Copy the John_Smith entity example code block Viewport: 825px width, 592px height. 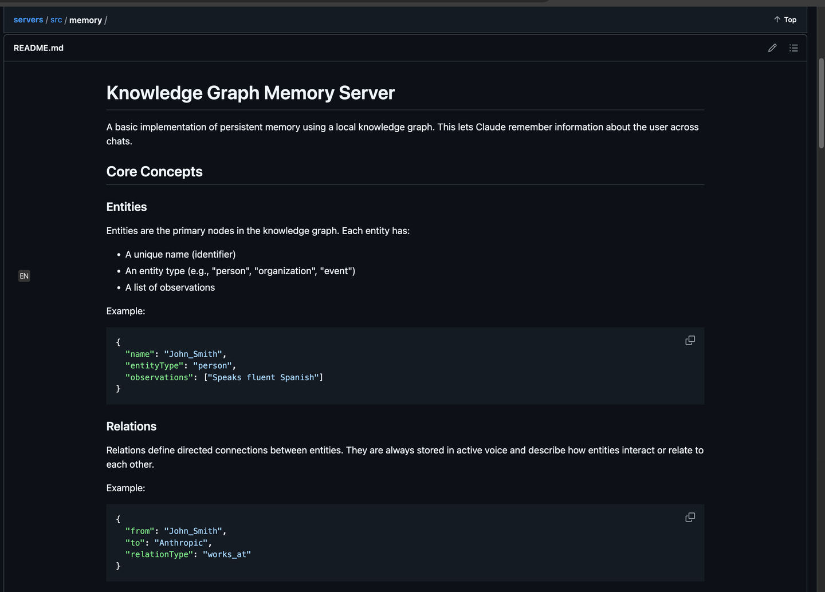pos(690,341)
